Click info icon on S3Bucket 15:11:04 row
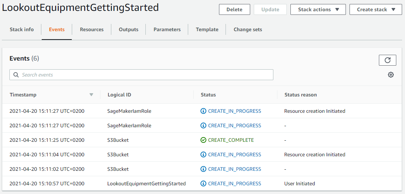 203,154
